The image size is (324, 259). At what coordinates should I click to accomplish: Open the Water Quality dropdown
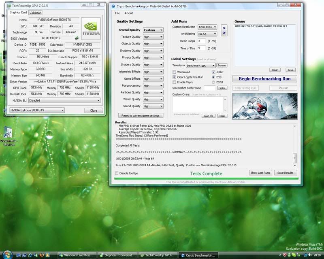(153, 99)
